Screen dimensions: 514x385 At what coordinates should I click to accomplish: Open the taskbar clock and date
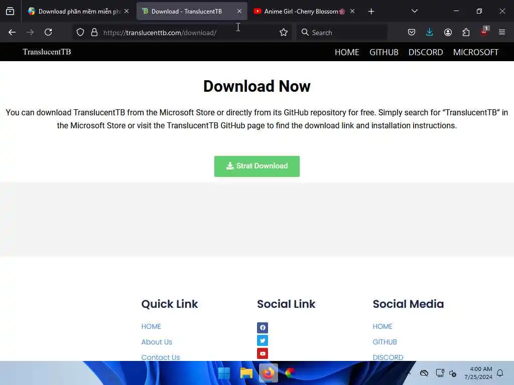coord(478,373)
